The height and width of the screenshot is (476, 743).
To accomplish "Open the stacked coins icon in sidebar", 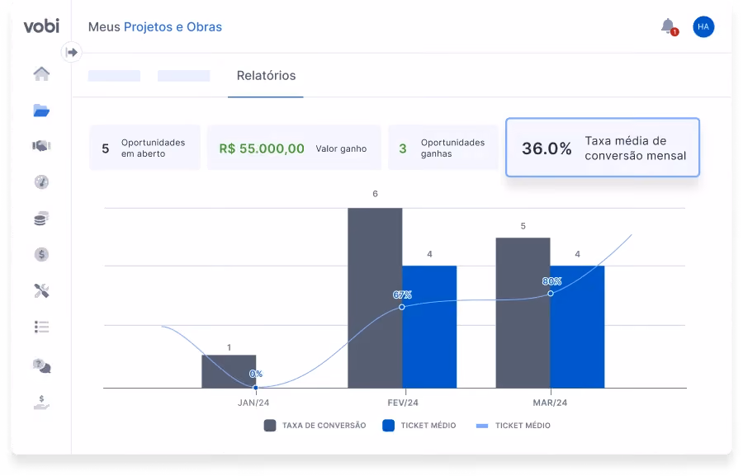I will 42,219.
